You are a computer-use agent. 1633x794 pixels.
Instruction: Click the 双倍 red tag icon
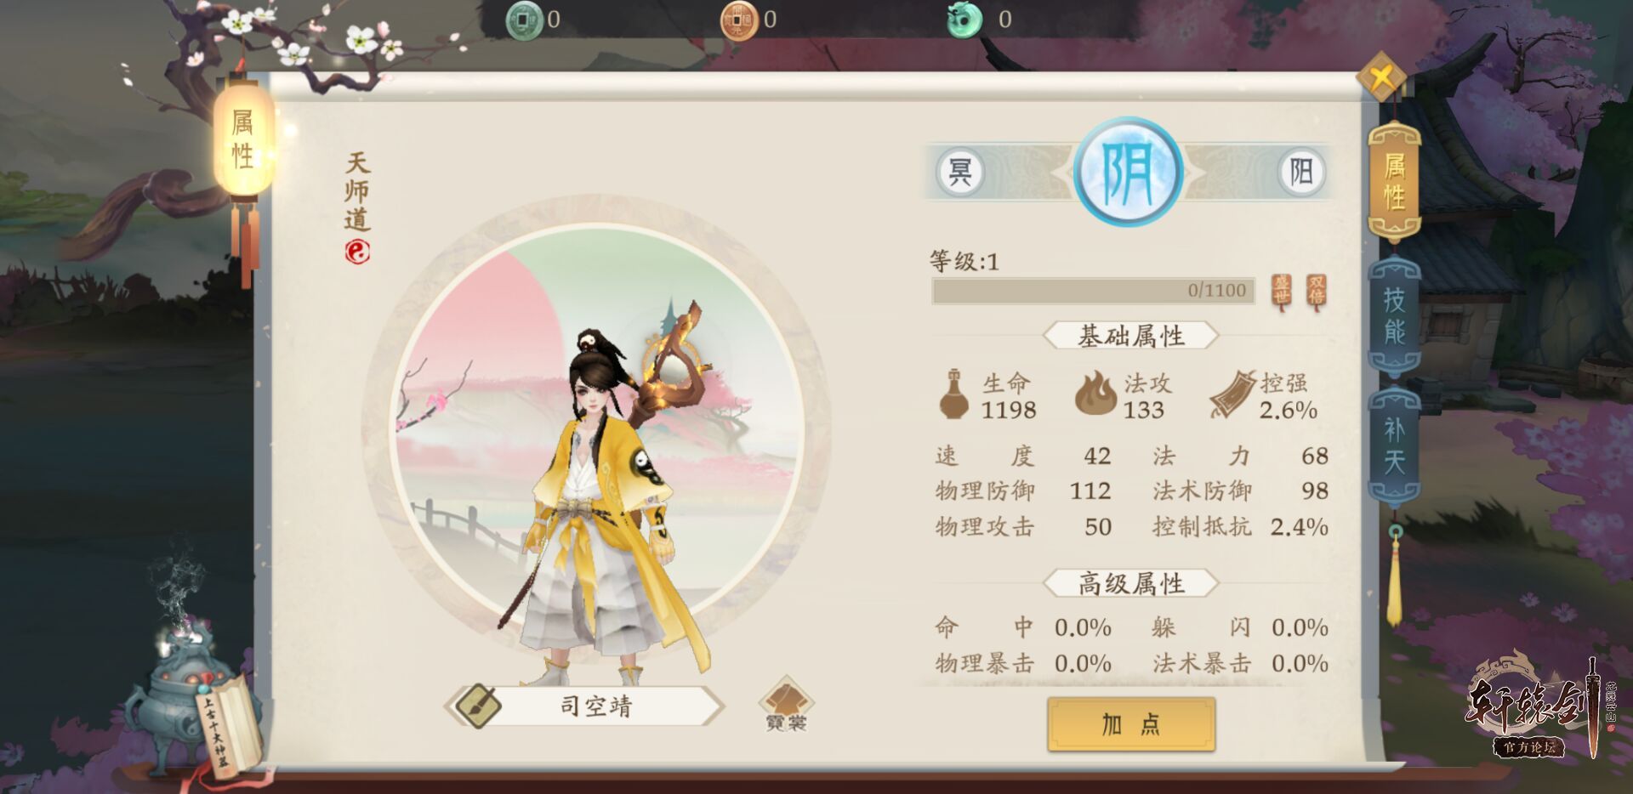point(1316,292)
